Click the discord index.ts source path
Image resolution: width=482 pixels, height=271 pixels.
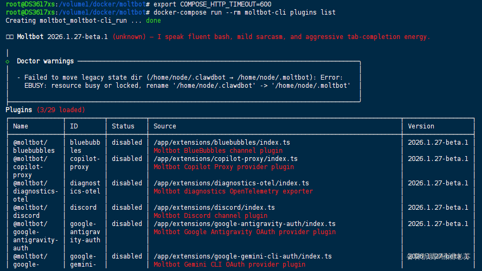[214, 208]
